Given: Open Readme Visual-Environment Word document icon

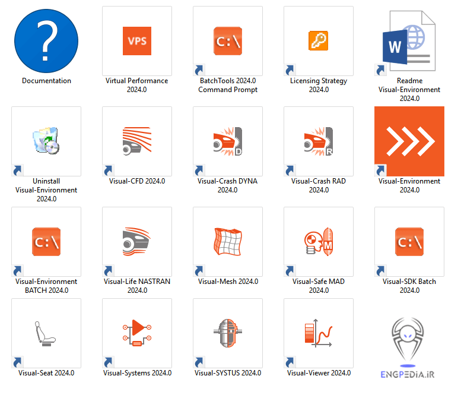Looking at the screenshot, I should pos(409,41).
